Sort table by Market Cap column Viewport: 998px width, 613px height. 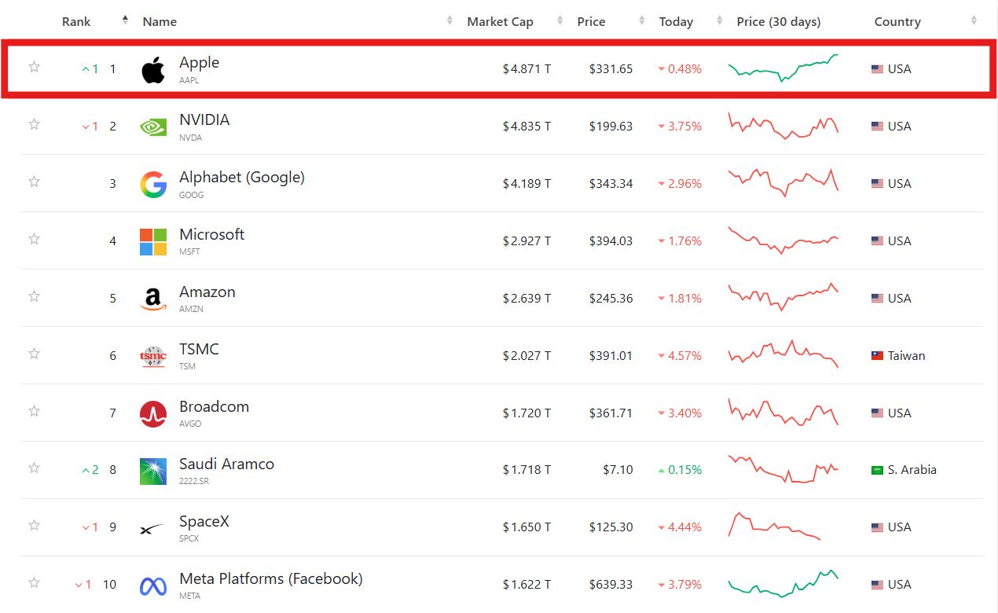500,22
